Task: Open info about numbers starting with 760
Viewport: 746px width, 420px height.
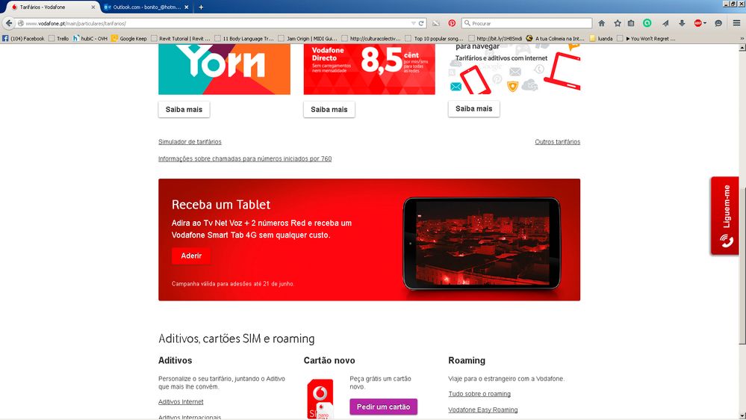Action: click(x=245, y=158)
